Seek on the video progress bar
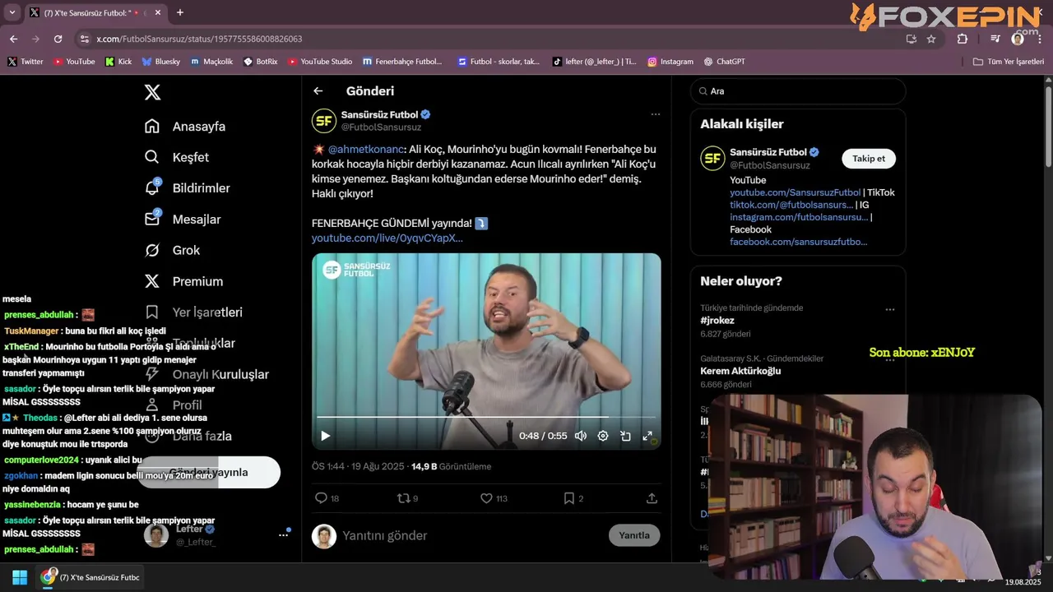This screenshot has height=592, width=1053. [x=486, y=418]
